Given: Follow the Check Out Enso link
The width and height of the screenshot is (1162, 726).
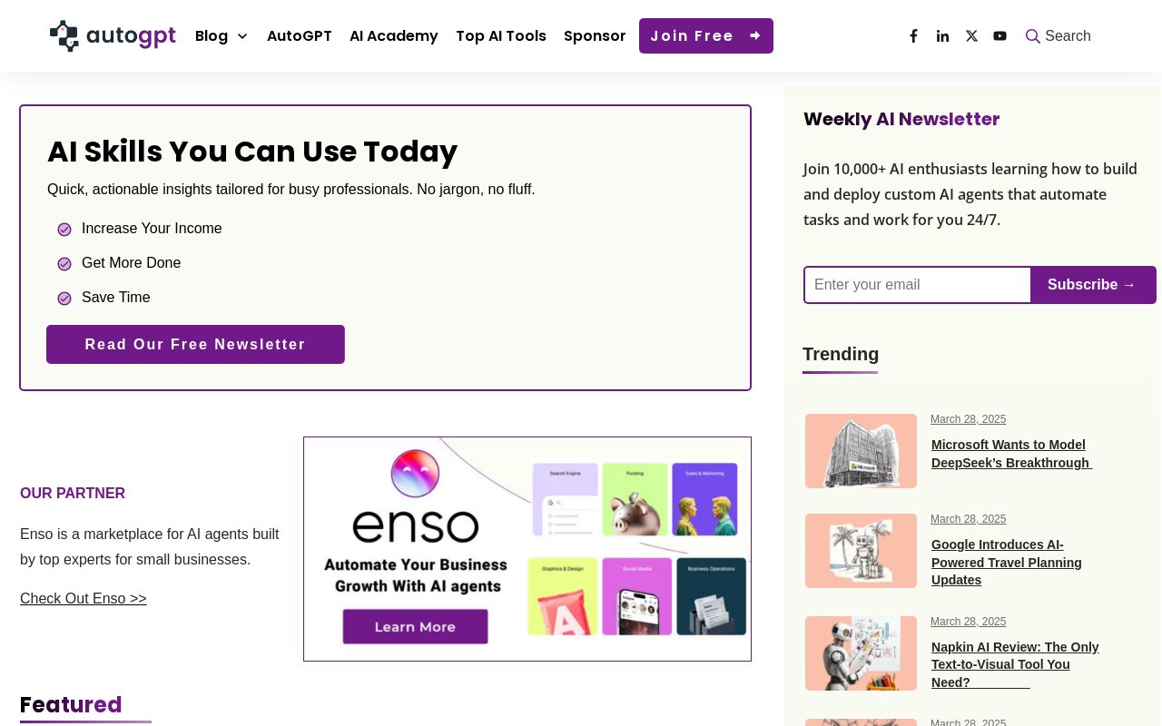Looking at the screenshot, I should pos(84,599).
